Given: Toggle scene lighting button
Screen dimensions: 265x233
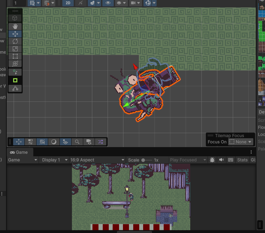Looking at the screenshot, I should point(80,3).
